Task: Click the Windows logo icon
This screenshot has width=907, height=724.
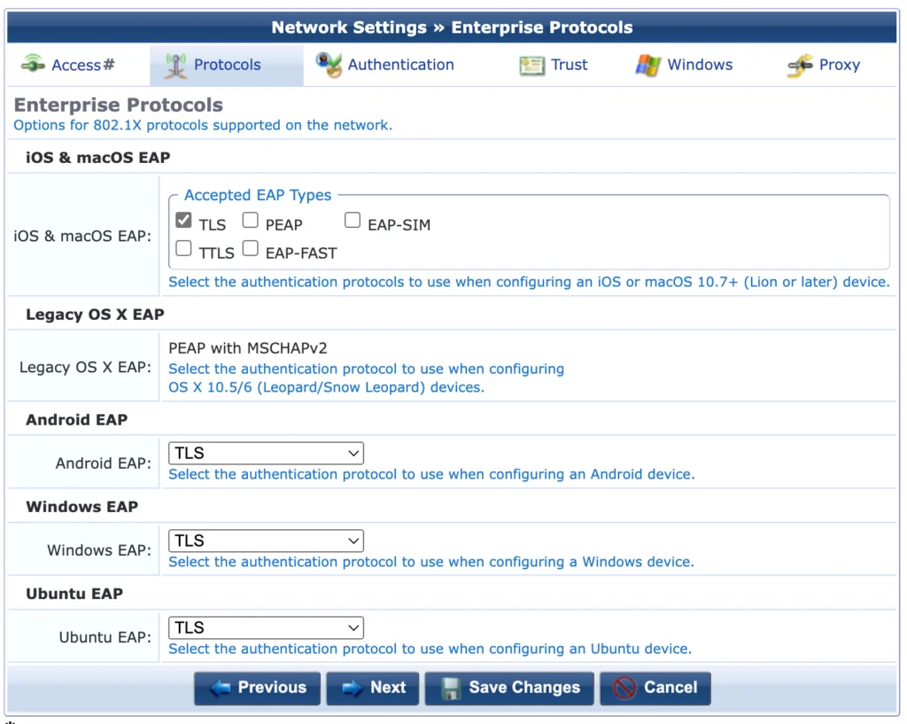Action: pyautogui.click(x=646, y=65)
